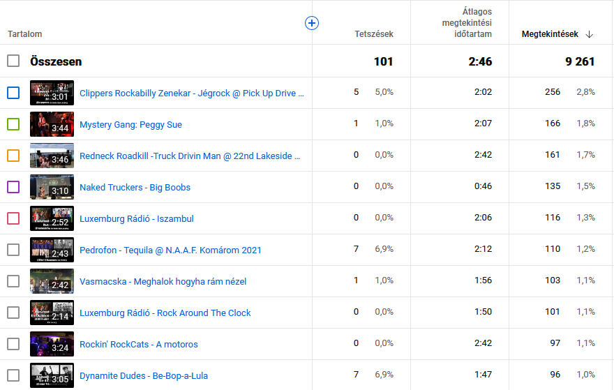Toggle the Összesen select-all checkbox
Viewport: 614px width, 390px height.
point(13,61)
